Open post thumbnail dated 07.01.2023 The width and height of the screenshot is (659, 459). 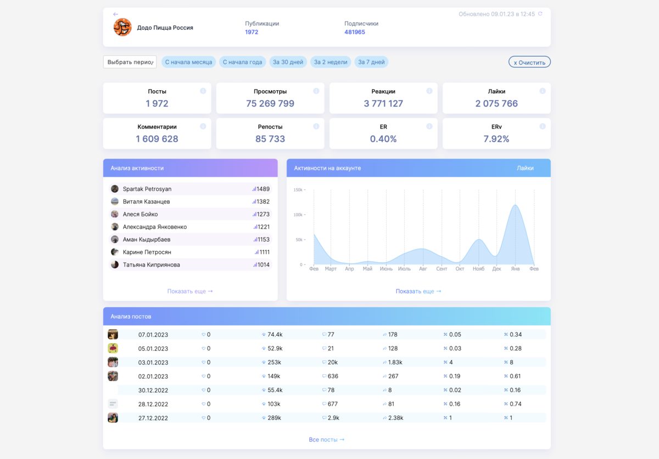(113, 334)
